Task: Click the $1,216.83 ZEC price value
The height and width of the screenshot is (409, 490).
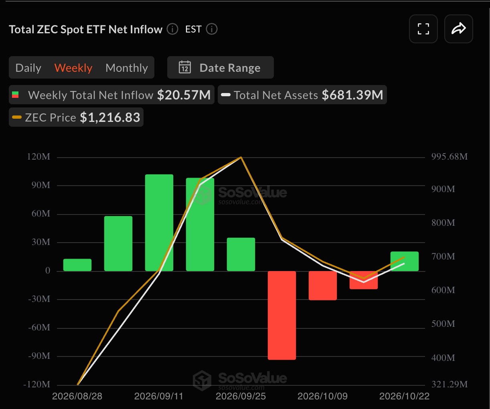Action: click(x=110, y=117)
